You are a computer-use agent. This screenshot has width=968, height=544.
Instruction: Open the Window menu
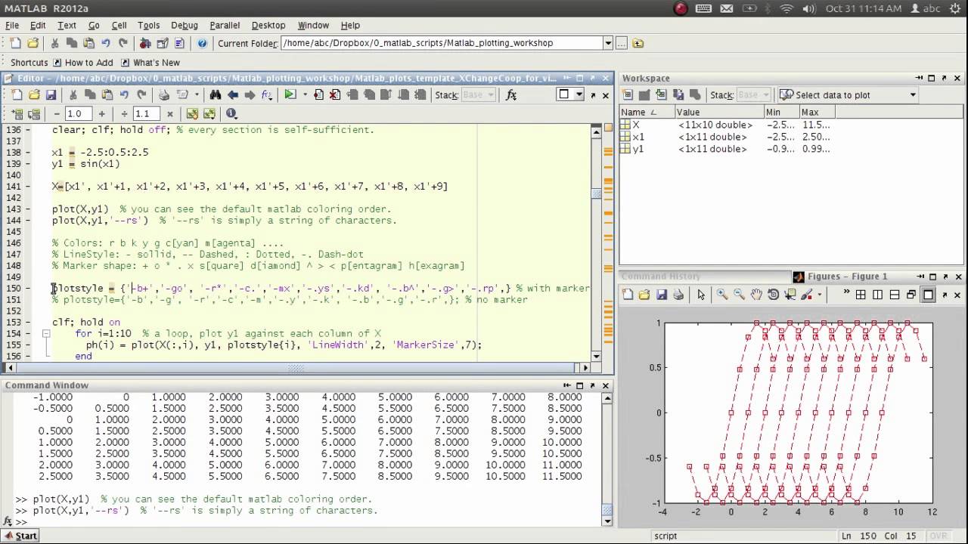(x=313, y=25)
